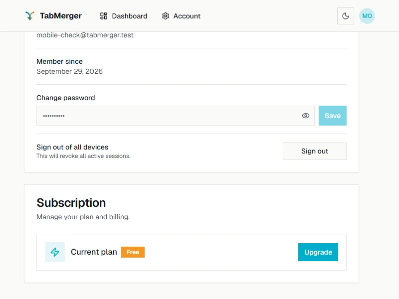Viewport: 399px width, 299px height.
Task: Click 'This will revoke all active sessions.' text
Action: 83,156
